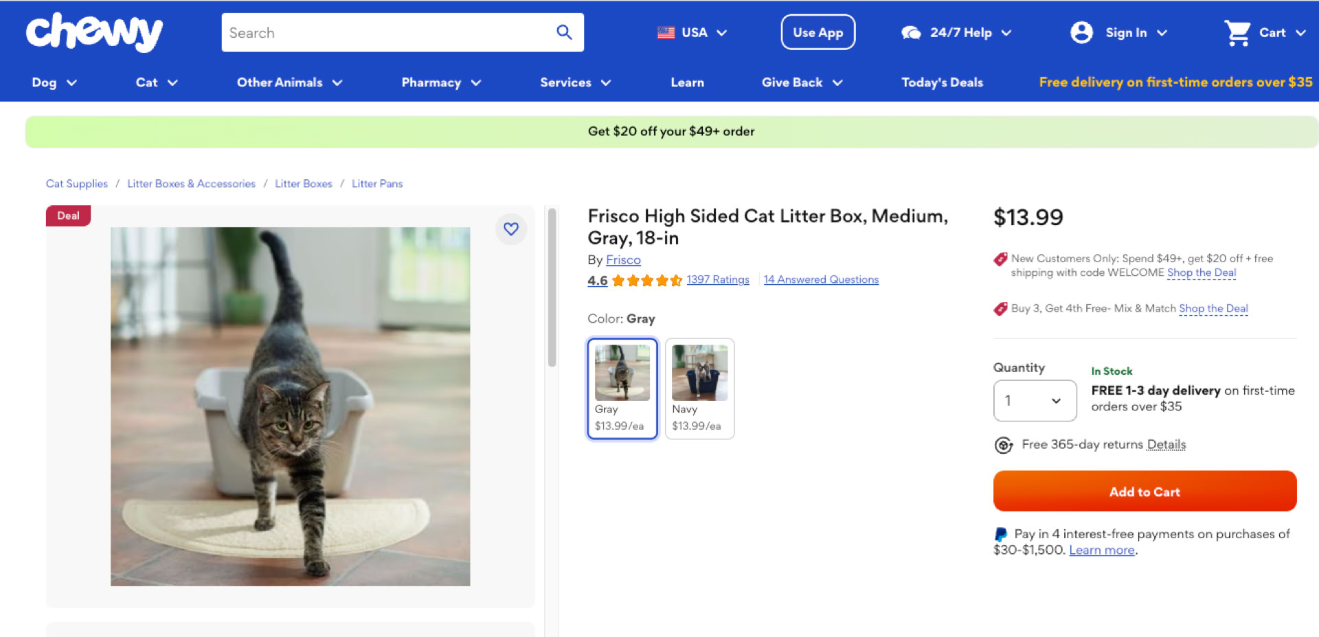
Task: Open the Pharmacy menu
Action: pyautogui.click(x=441, y=82)
